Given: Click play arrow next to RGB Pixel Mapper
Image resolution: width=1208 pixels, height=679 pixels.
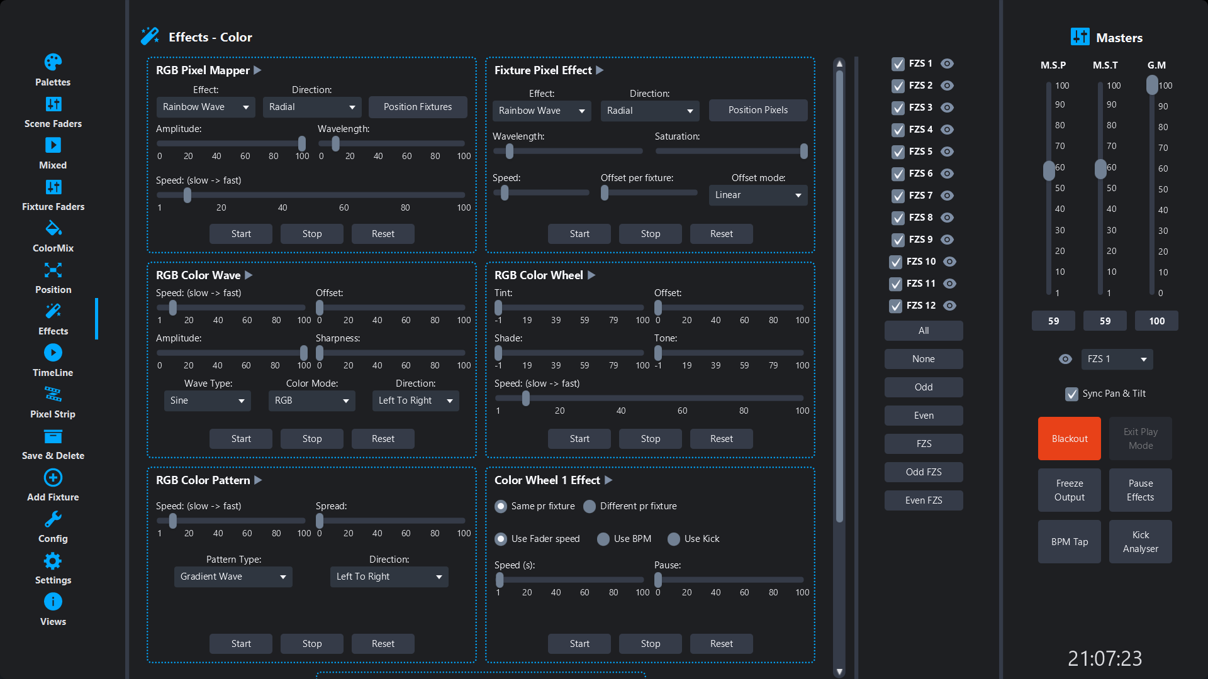Looking at the screenshot, I should pos(258,70).
